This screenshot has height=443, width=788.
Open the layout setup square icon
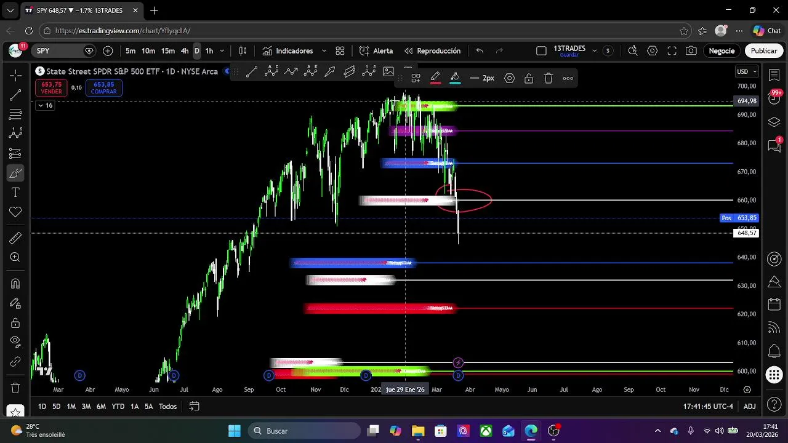click(x=541, y=51)
